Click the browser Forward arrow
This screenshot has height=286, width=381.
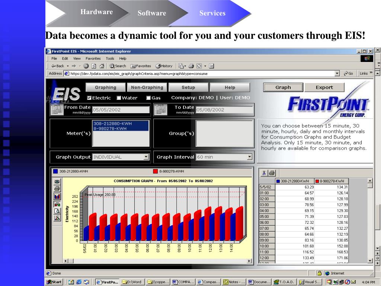click(74, 66)
